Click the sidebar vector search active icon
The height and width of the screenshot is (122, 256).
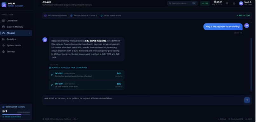pyautogui.click(x=3, y=117)
